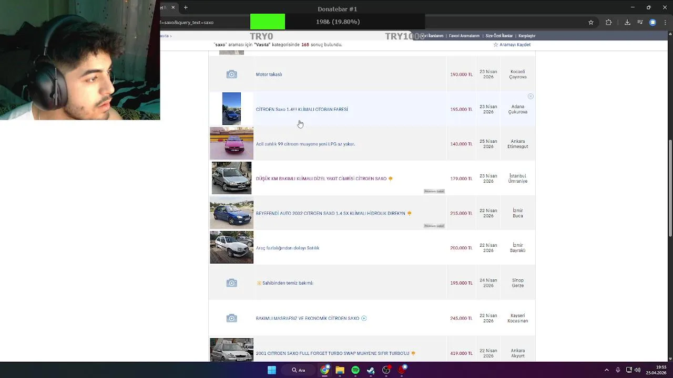This screenshot has height=378, width=673.
Task: Click Premium Galeri tag on DÜŞÜK KM row
Action: pyautogui.click(x=434, y=191)
